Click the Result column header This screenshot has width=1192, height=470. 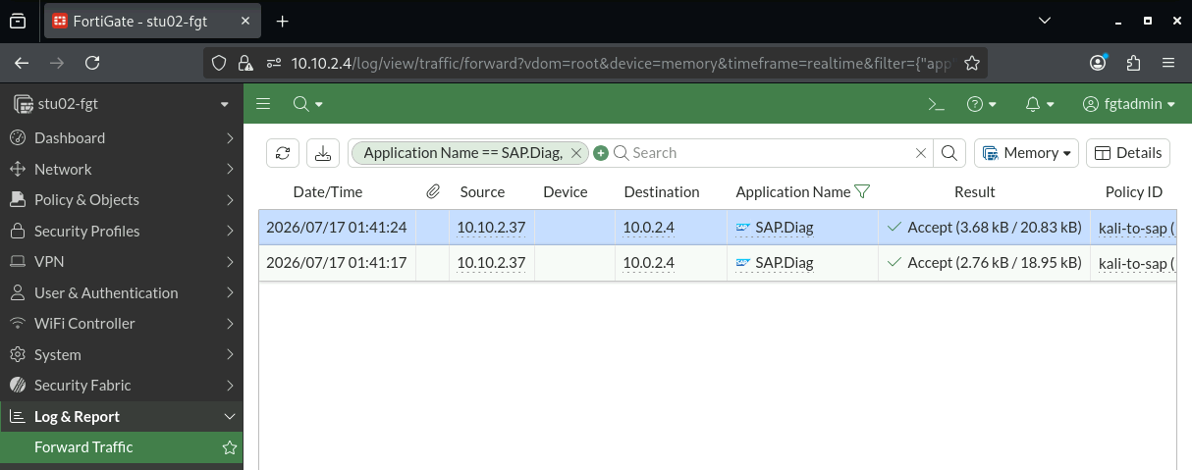click(975, 192)
